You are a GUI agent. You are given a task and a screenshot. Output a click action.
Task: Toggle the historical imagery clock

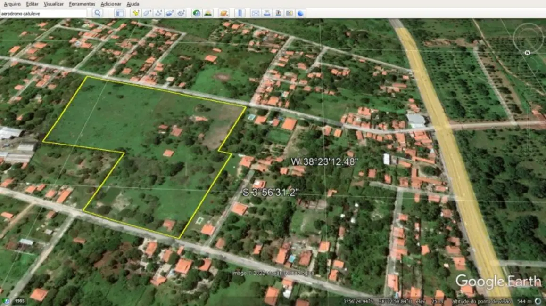click(x=196, y=13)
